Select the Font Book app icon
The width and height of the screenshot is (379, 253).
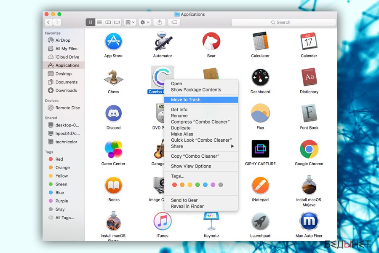pyautogui.click(x=309, y=113)
